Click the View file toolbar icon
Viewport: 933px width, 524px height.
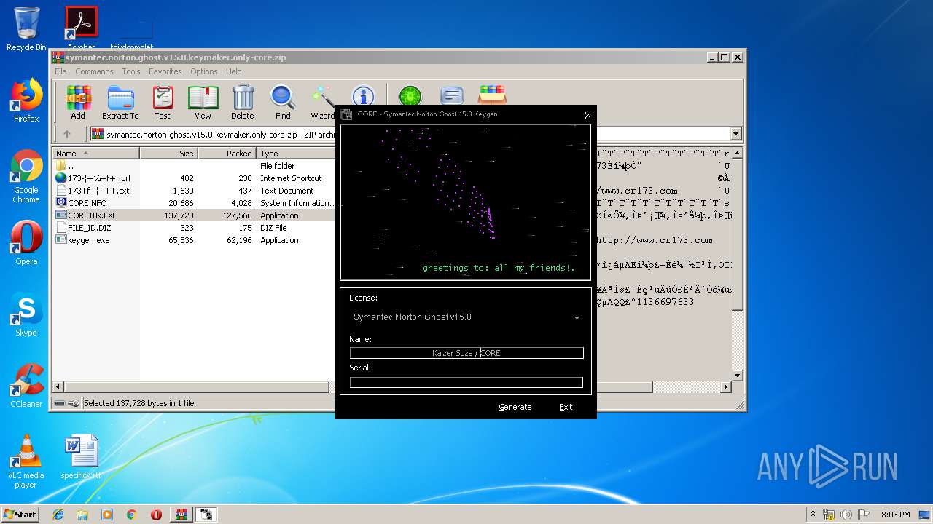pyautogui.click(x=203, y=102)
